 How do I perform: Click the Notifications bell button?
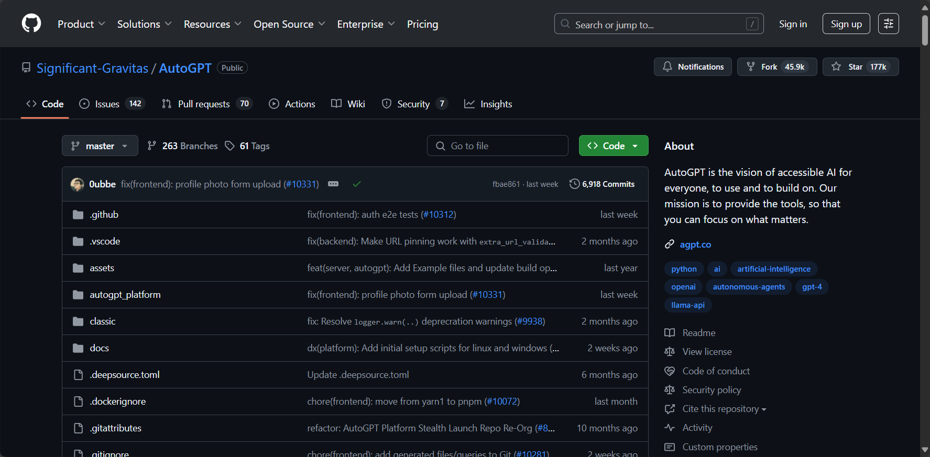pos(693,66)
